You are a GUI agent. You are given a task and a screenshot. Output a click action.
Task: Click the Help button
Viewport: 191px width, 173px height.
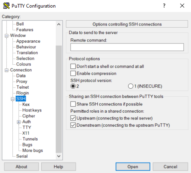(x=58, y=167)
